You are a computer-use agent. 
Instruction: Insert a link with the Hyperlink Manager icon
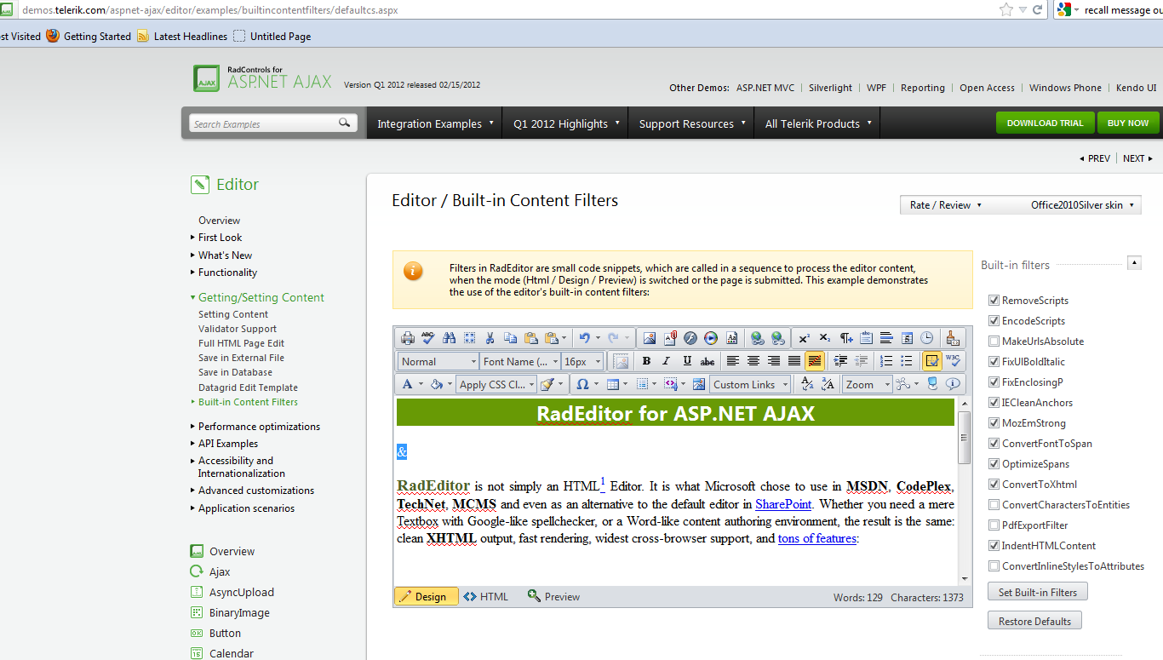(757, 338)
